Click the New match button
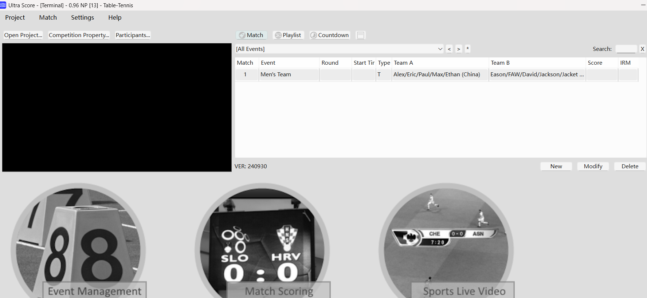647x298 pixels. (x=556, y=166)
